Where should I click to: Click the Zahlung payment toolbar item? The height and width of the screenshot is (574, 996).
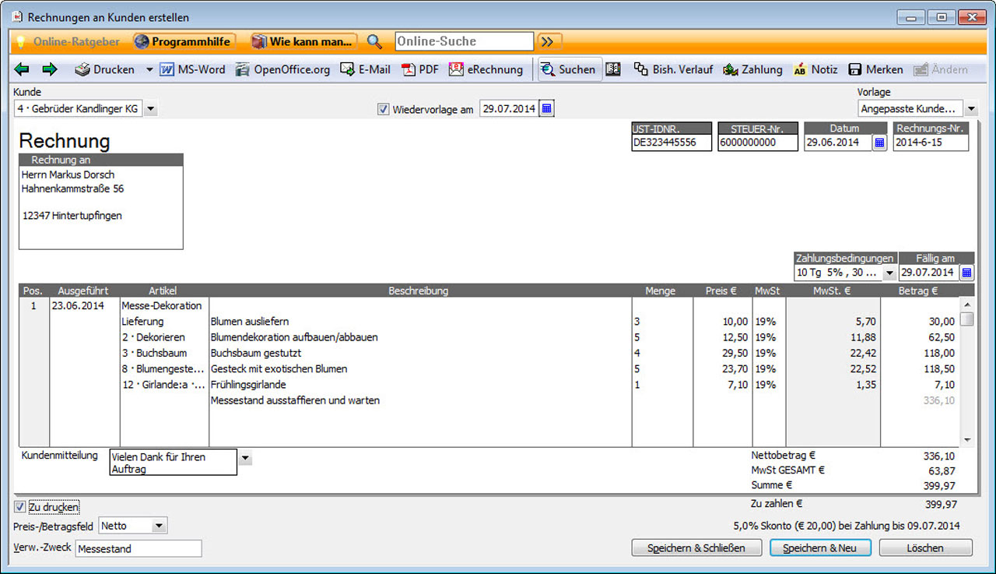pyautogui.click(x=752, y=69)
